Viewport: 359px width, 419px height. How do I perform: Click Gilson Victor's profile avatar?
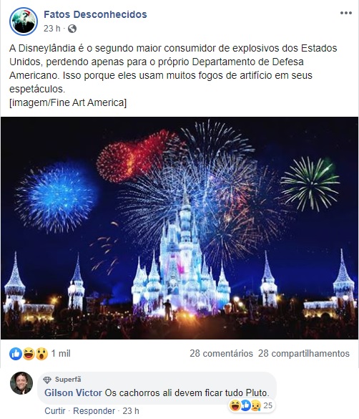[21, 383]
